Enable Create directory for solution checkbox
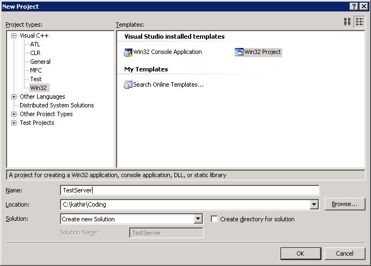This screenshot has height=266, width=371. tap(214, 219)
